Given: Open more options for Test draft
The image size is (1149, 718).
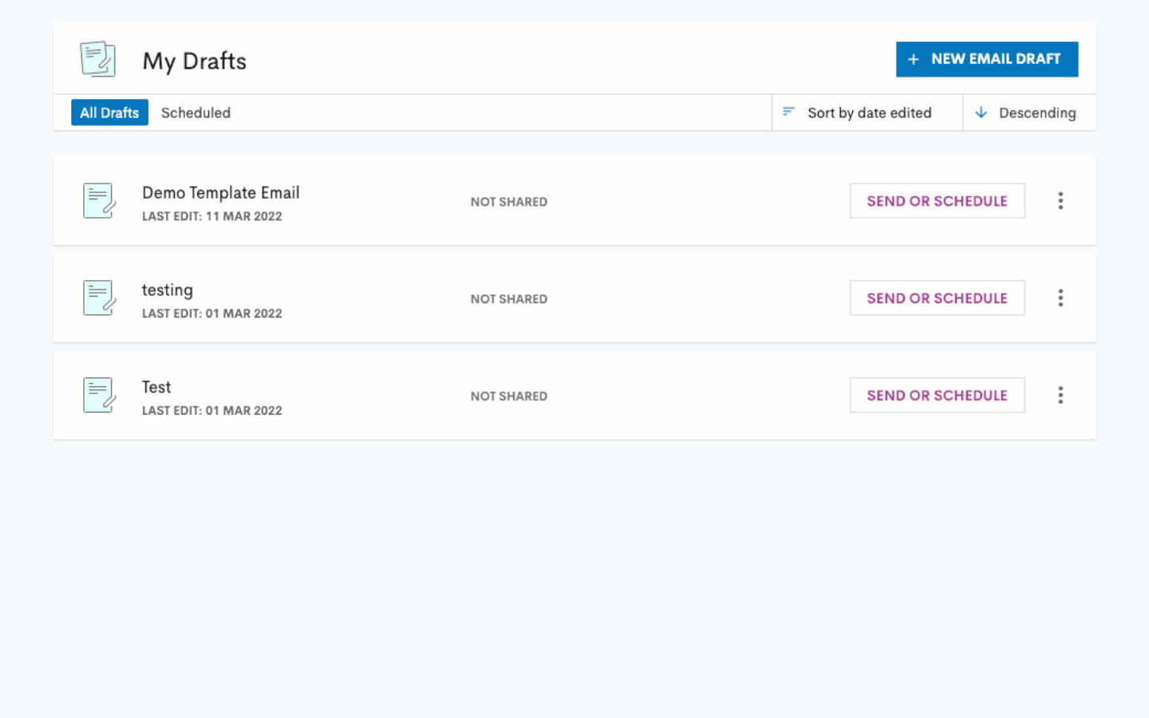Looking at the screenshot, I should click(1060, 396).
